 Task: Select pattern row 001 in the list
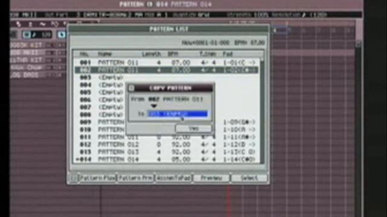(167, 63)
